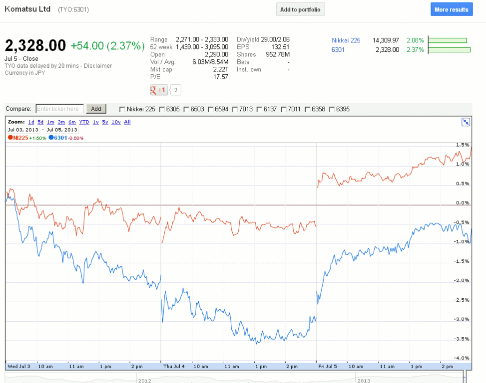Click the P/E value 17.57
Image resolution: width=486 pixels, height=383 pixels.
click(x=220, y=77)
